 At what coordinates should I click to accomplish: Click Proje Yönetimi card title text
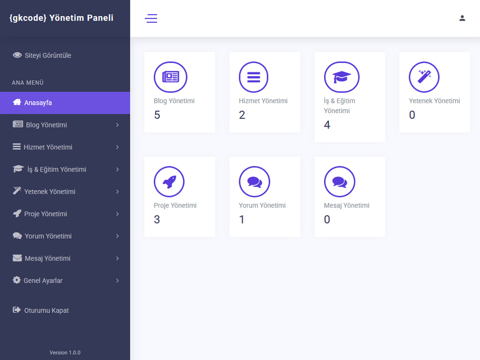coord(175,205)
